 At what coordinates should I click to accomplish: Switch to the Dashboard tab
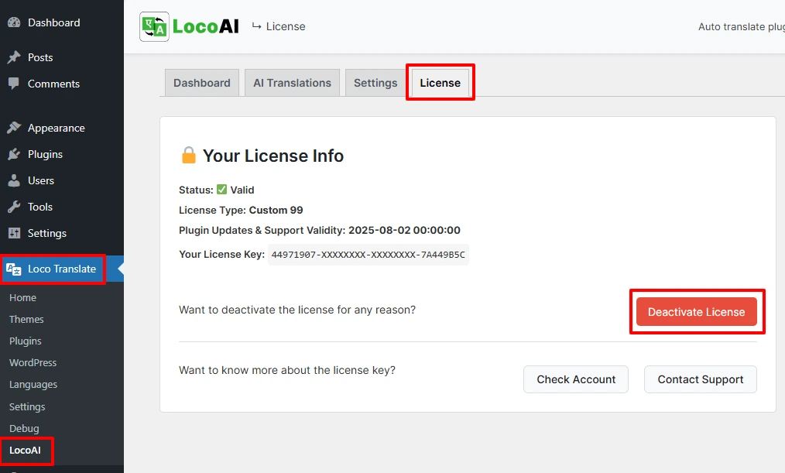(202, 83)
